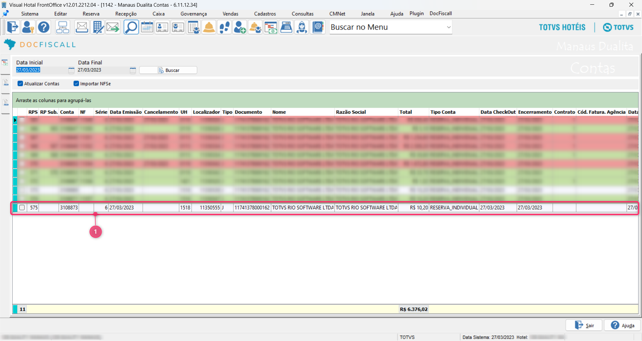Open the Consultas menu
The height and width of the screenshot is (341, 642).
[303, 14]
